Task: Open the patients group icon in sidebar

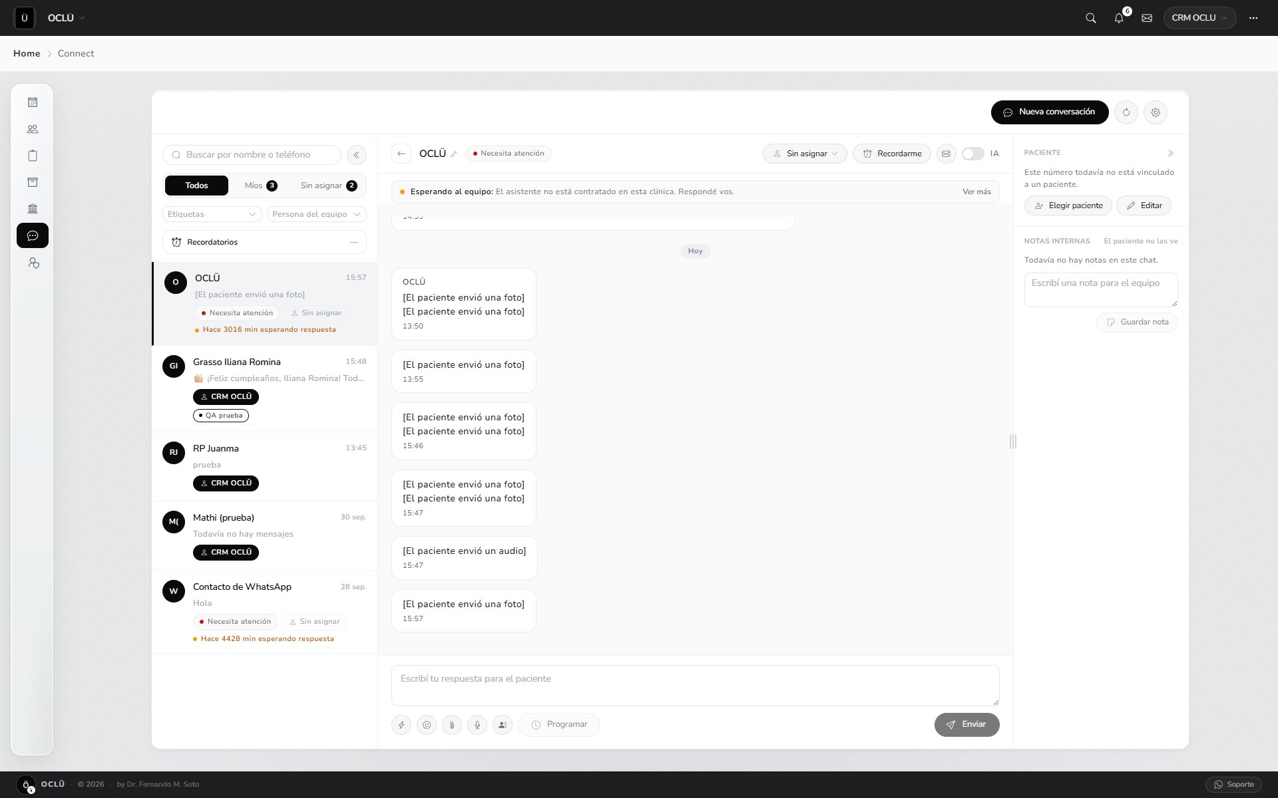Action: coord(33,129)
